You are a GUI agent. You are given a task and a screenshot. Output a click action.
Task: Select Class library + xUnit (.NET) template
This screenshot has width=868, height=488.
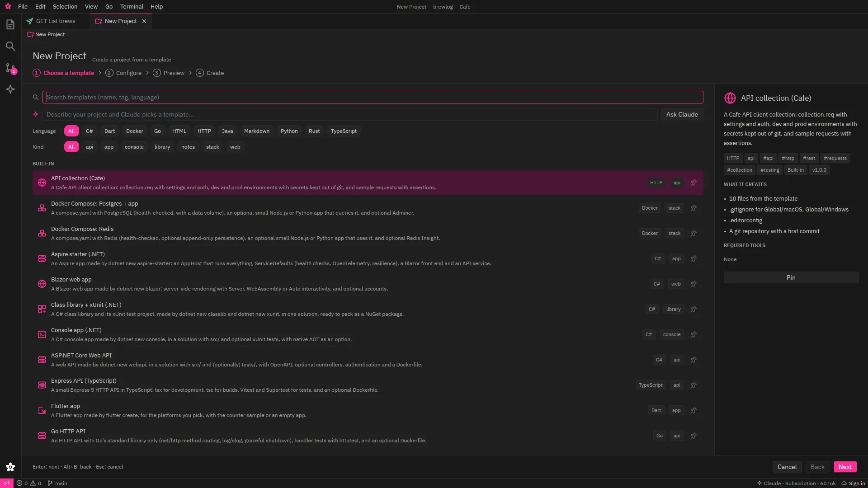click(368, 309)
